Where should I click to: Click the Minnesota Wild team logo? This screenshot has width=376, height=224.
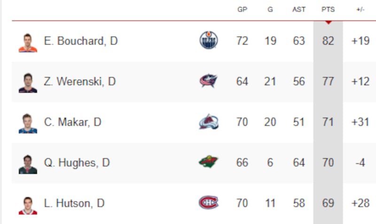[208, 162]
